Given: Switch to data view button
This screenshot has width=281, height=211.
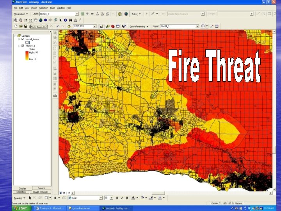Looking at the screenshot, I should tap(60, 193).
